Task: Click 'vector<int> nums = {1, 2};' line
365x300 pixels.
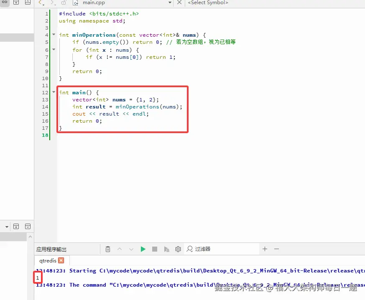Action: tap(115, 100)
